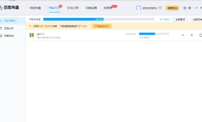This screenshot has width=202, height=122.
Task: Click 开通超级会员 button
Action: point(102,26)
